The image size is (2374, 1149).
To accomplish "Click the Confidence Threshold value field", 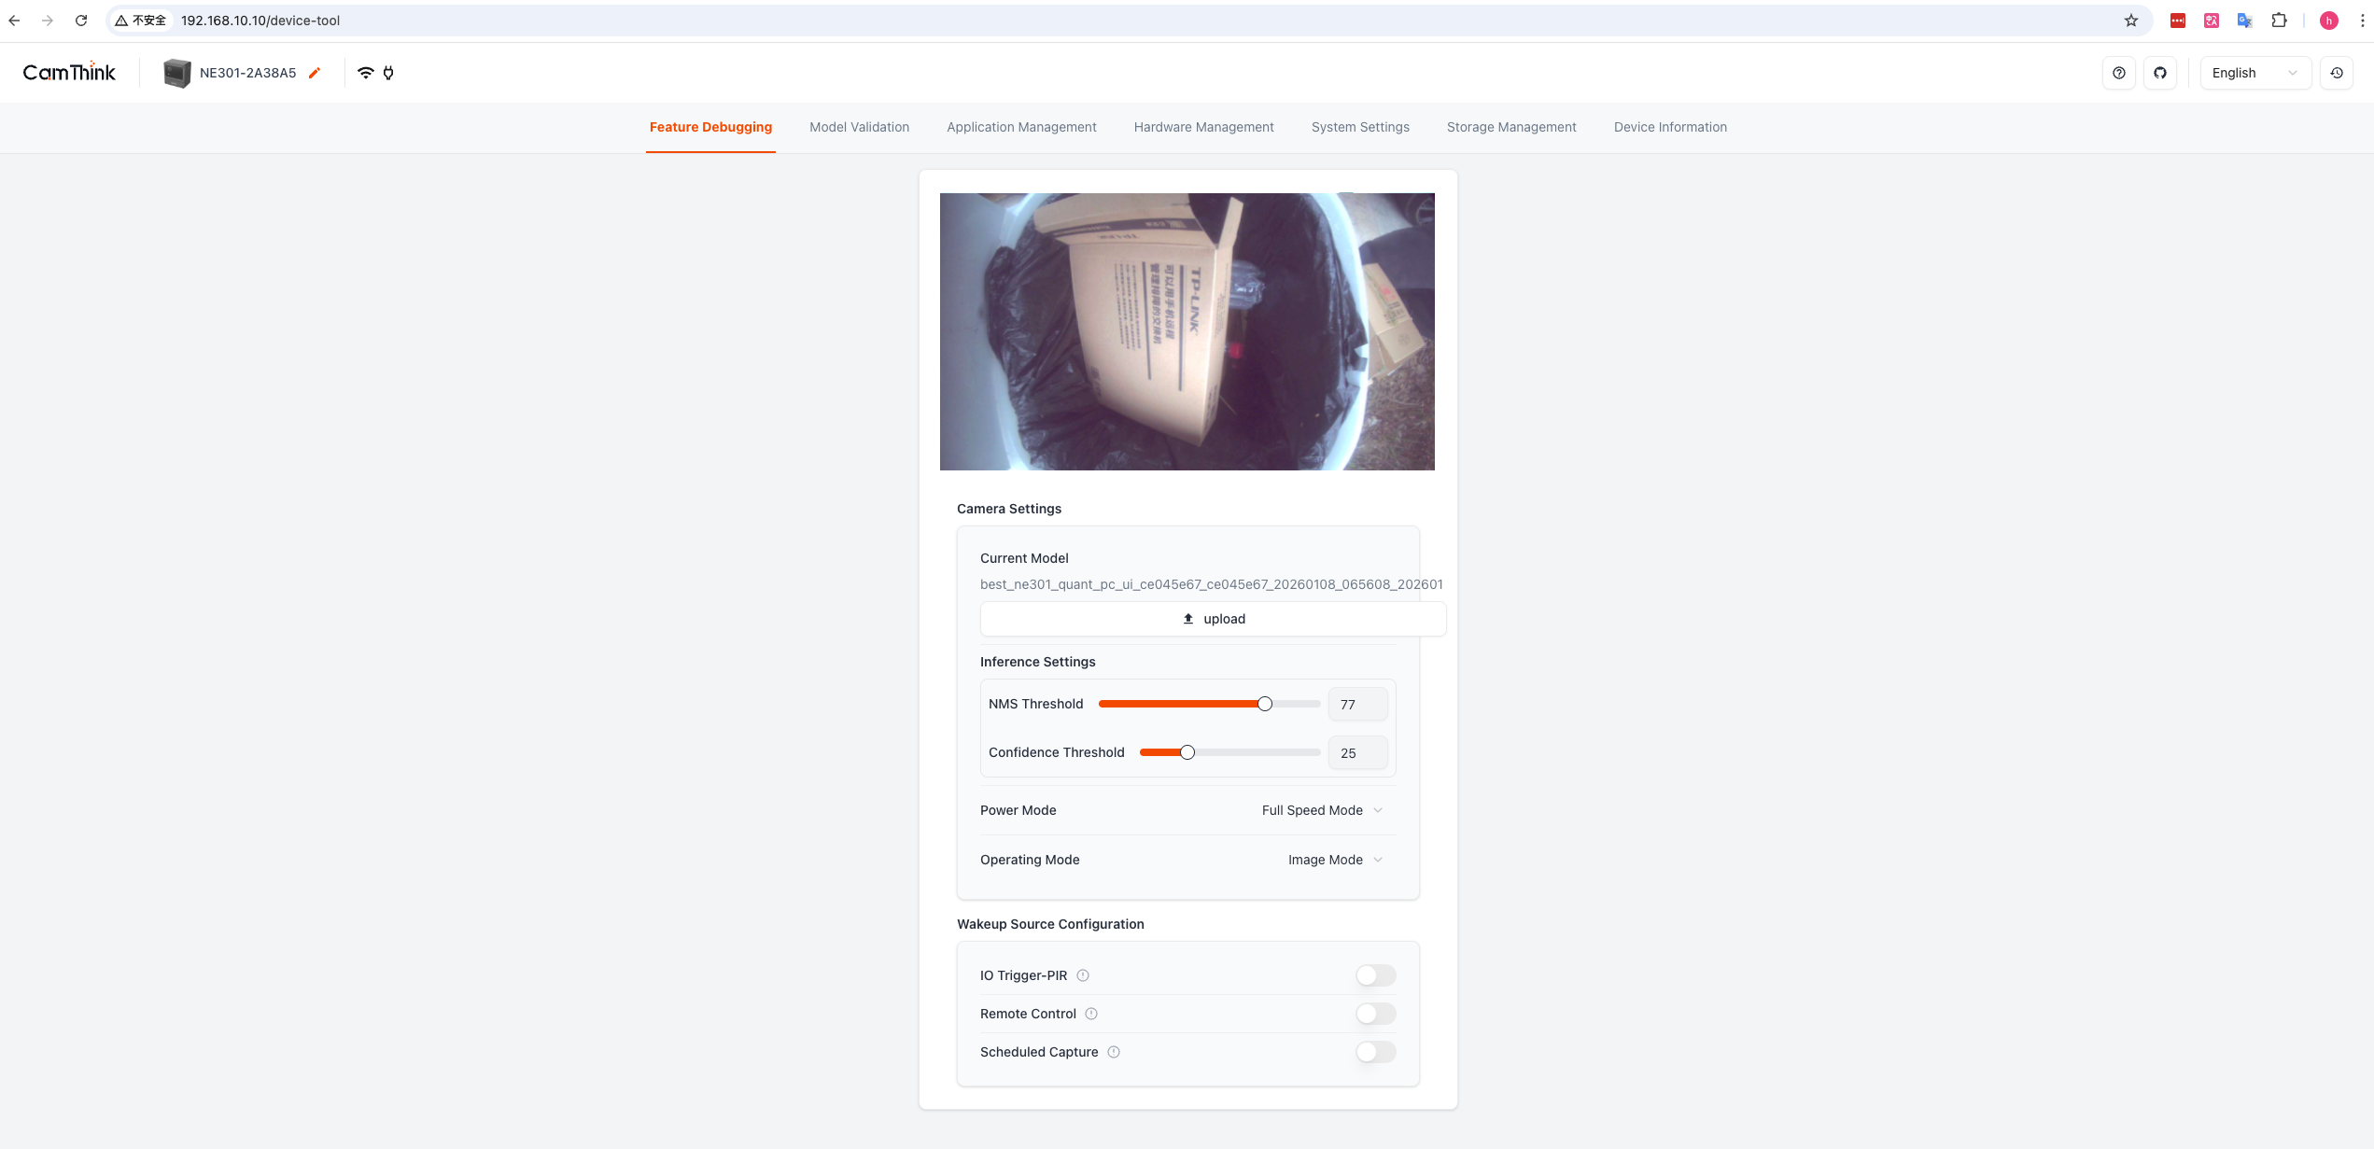I will [x=1357, y=753].
